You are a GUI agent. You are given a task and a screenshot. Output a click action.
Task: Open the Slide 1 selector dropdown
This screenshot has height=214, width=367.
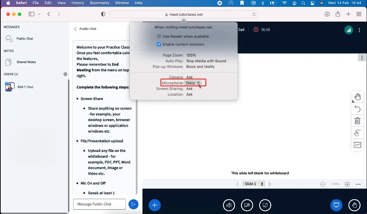click(x=254, y=184)
